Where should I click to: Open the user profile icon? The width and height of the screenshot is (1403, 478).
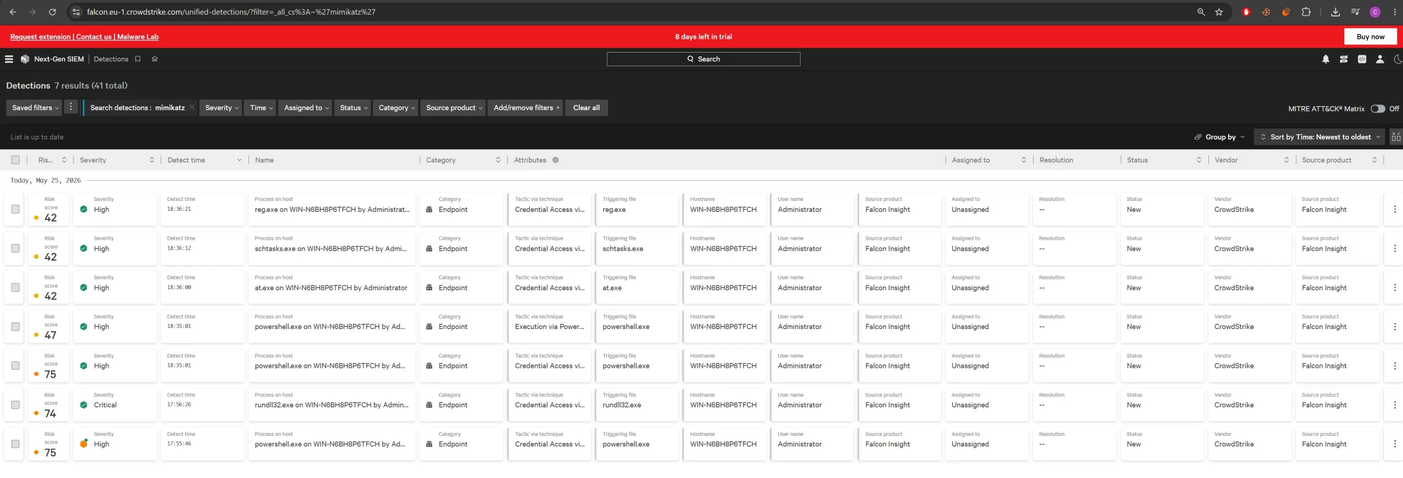[1380, 59]
